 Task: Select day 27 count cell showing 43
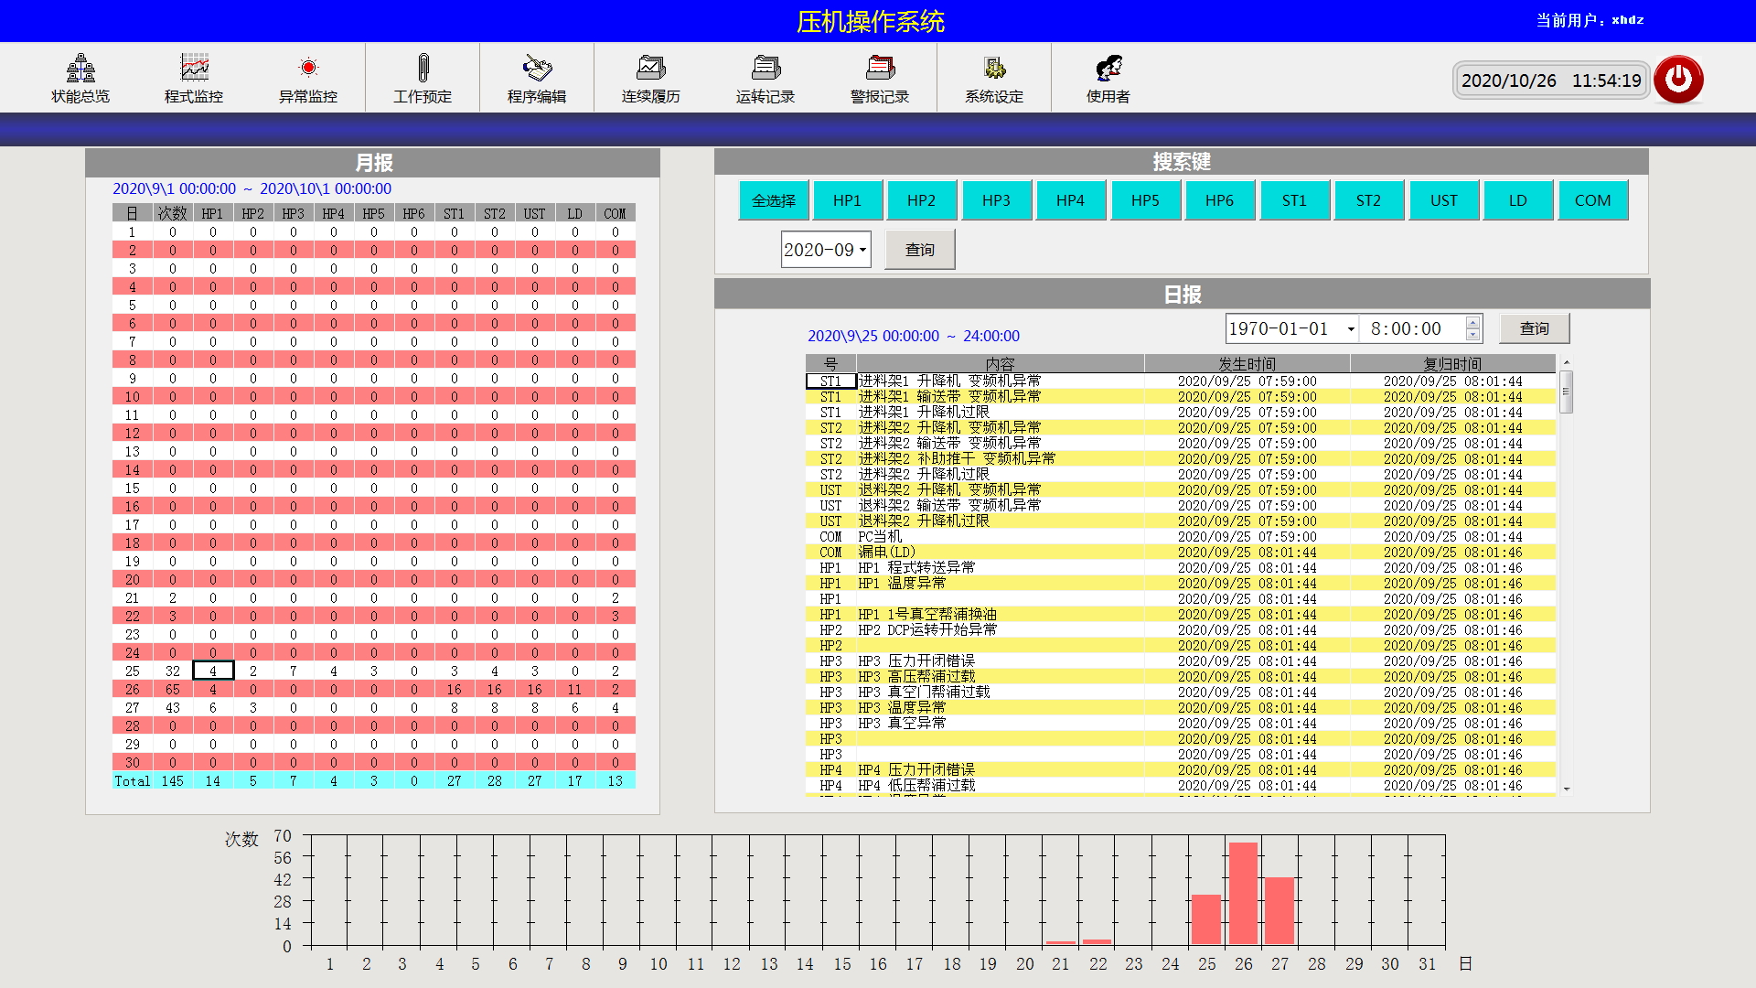(173, 707)
